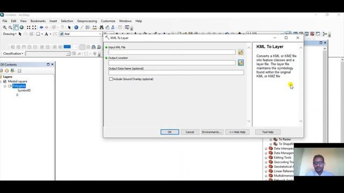Select the Linear Referencing toolbox

pos(283,172)
